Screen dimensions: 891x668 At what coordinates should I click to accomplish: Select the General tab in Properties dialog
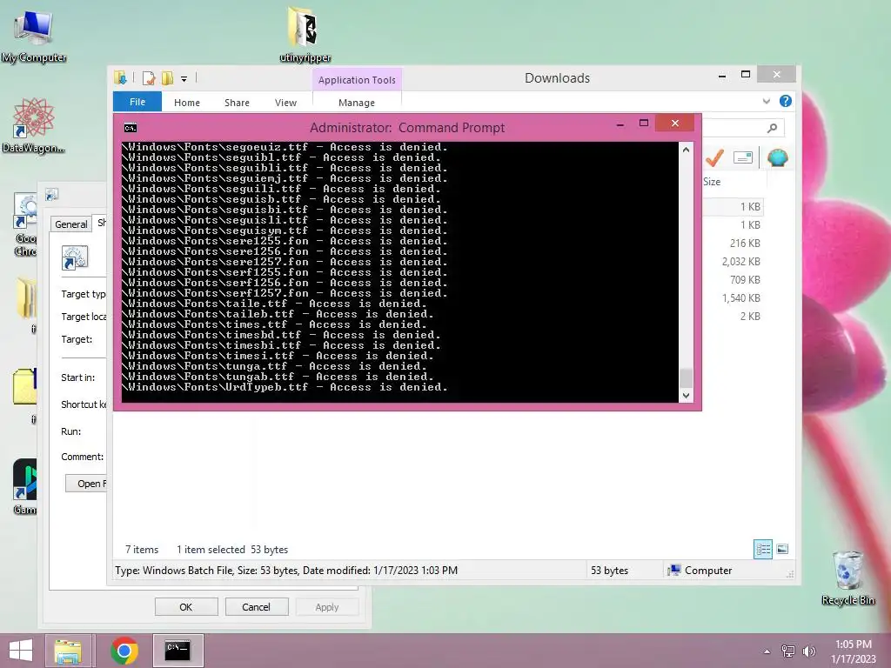coord(71,224)
